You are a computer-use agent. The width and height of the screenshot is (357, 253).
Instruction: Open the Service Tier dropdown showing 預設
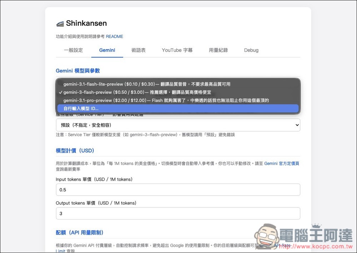[178, 125]
